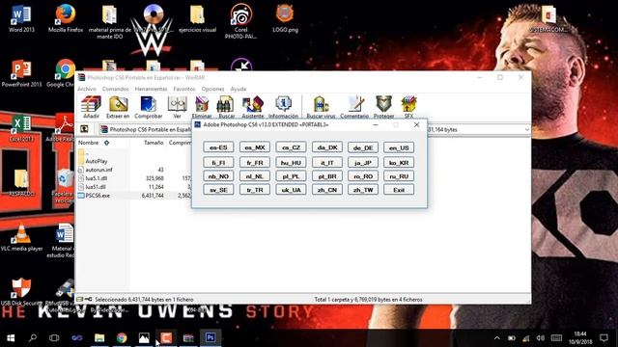618x347 pixels.
Task: Click the up-one-level icon in WinRAR
Action: click(x=84, y=129)
